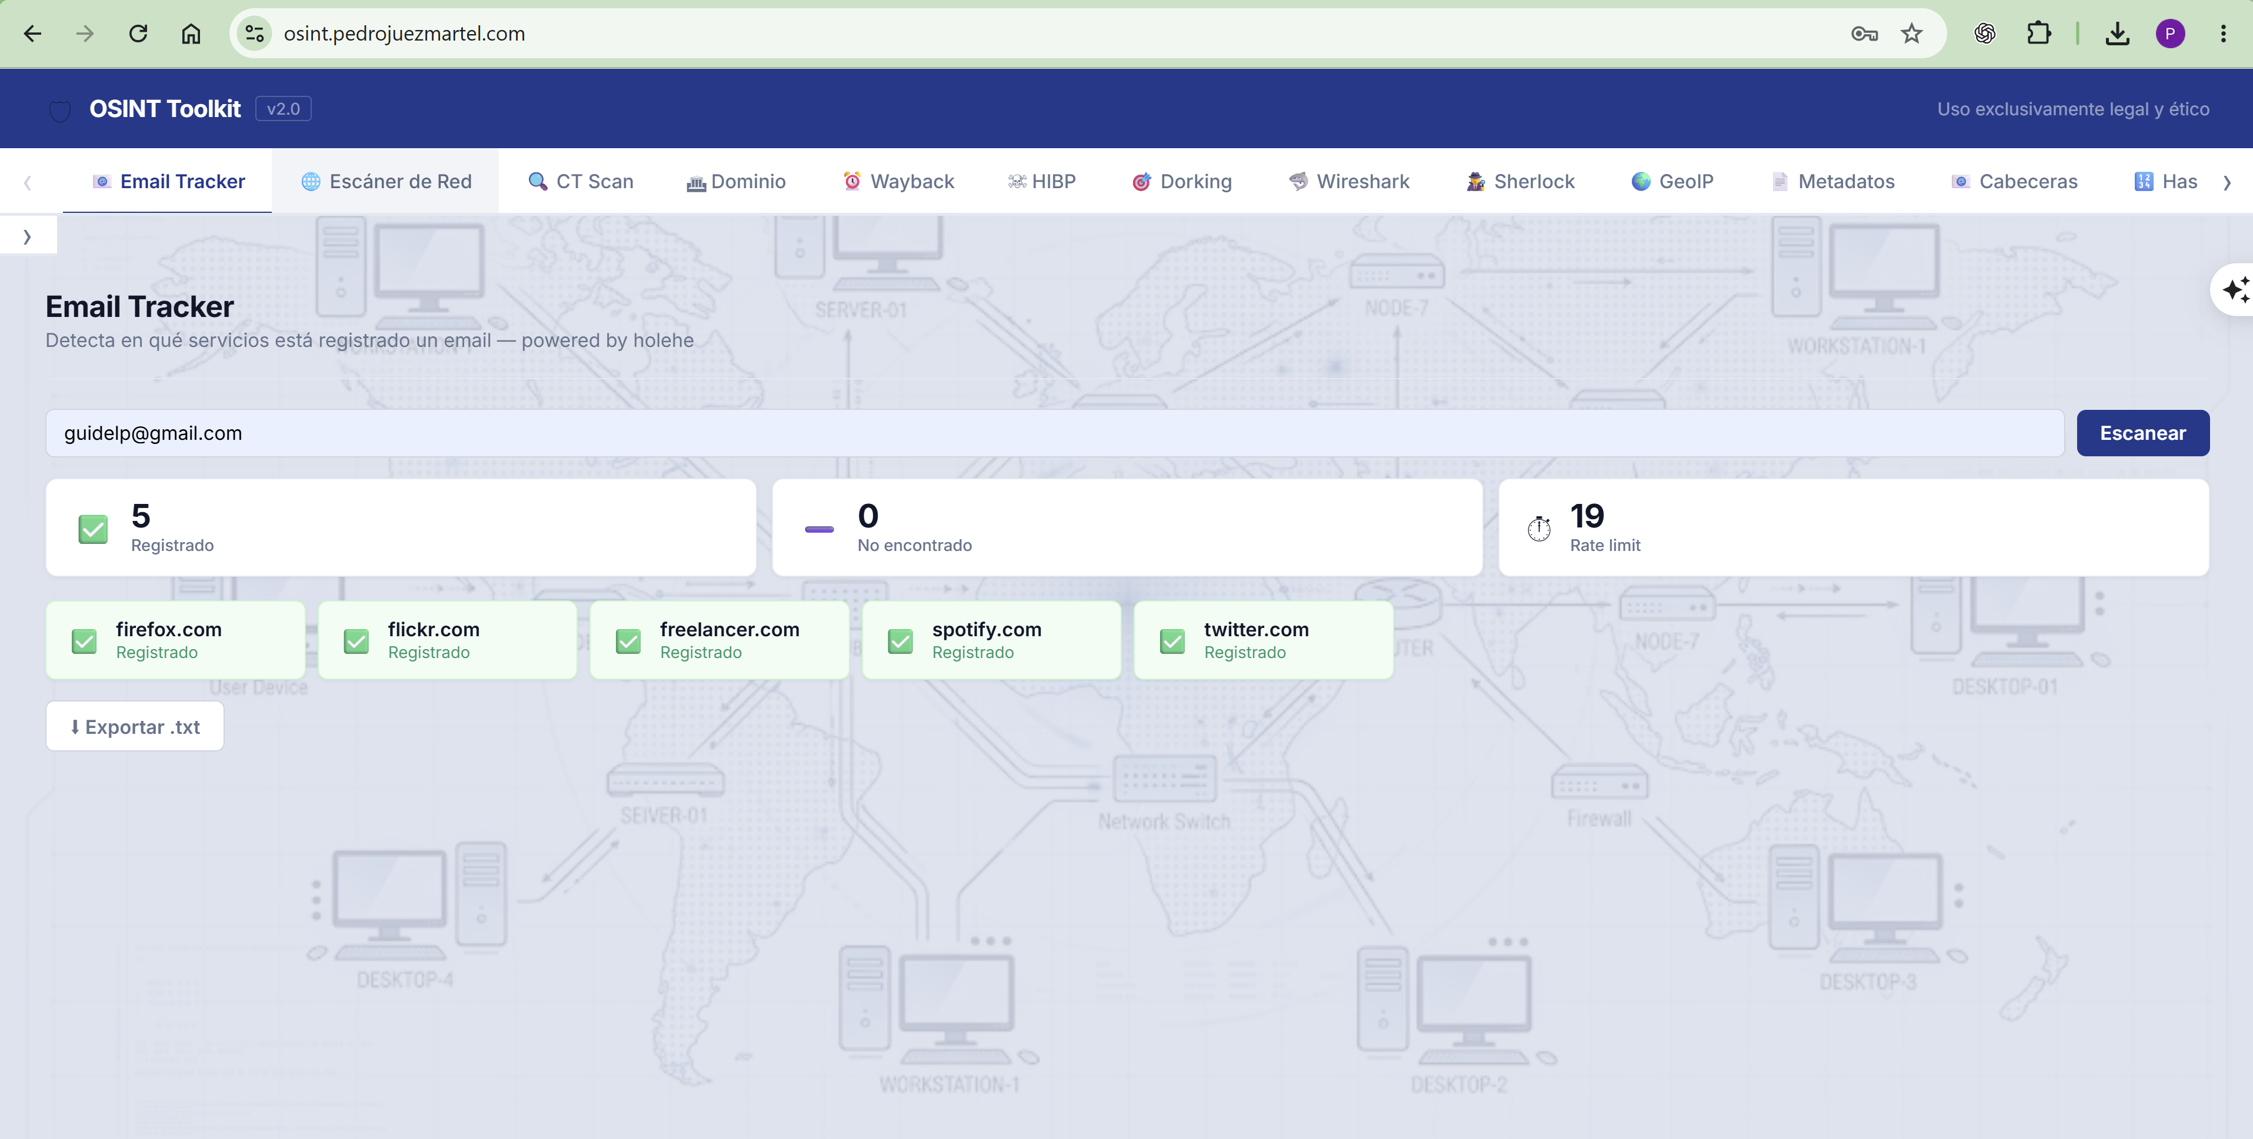Select the Email Tracker tab

(168, 181)
